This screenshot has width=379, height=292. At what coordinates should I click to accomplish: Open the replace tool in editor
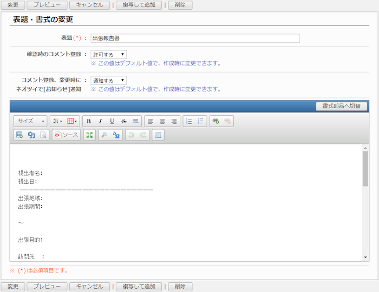pos(116,135)
